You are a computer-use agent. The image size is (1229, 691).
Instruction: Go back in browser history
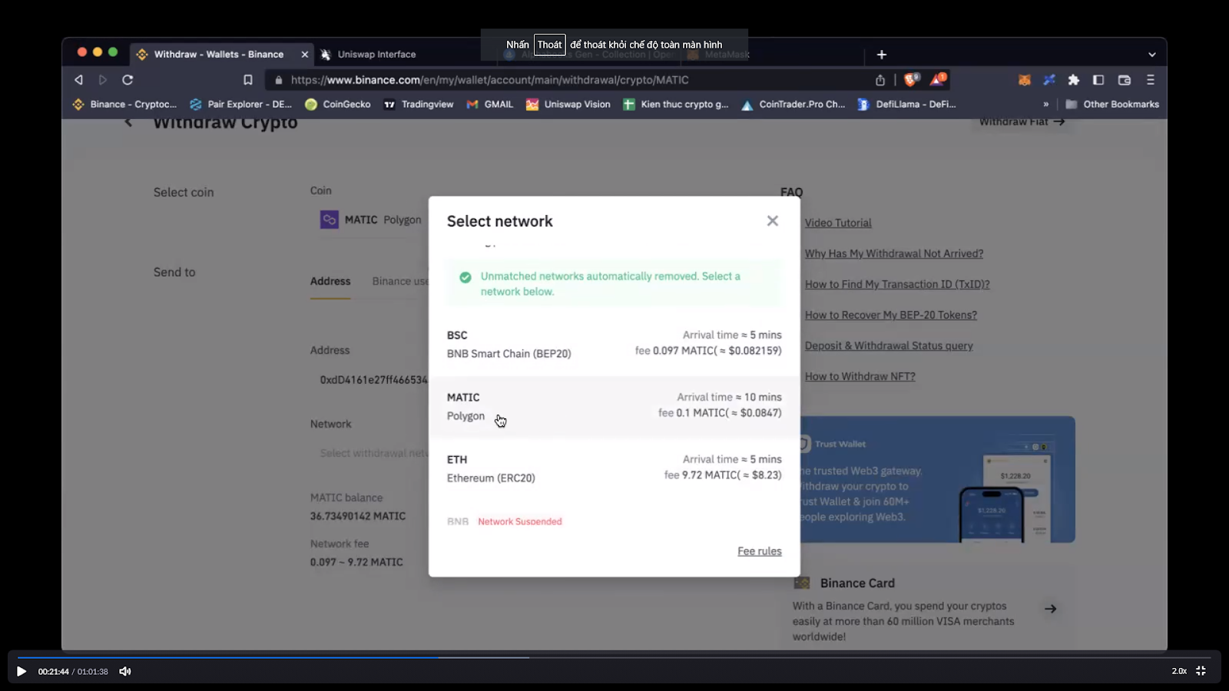tap(78, 80)
